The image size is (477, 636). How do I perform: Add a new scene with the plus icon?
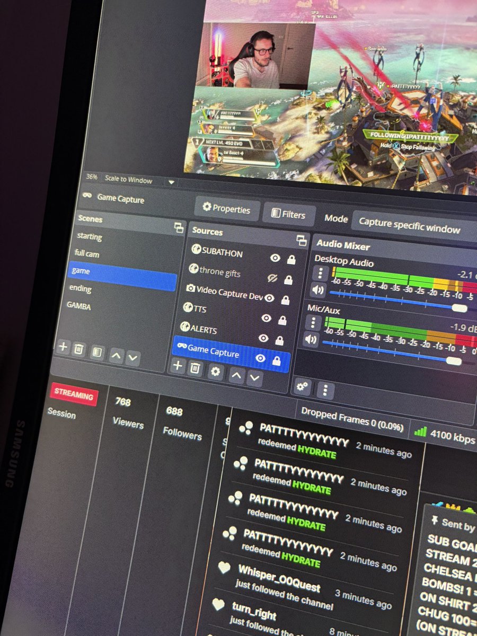click(x=63, y=347)
